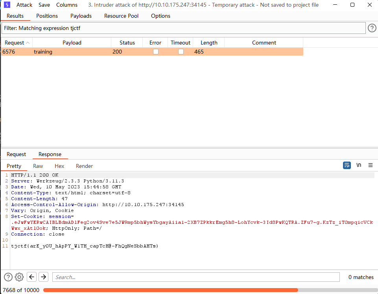Image resolution: width=378 pixels, height=294 pixels.
Task: Show the Request tab
Action: pos(16,154)
